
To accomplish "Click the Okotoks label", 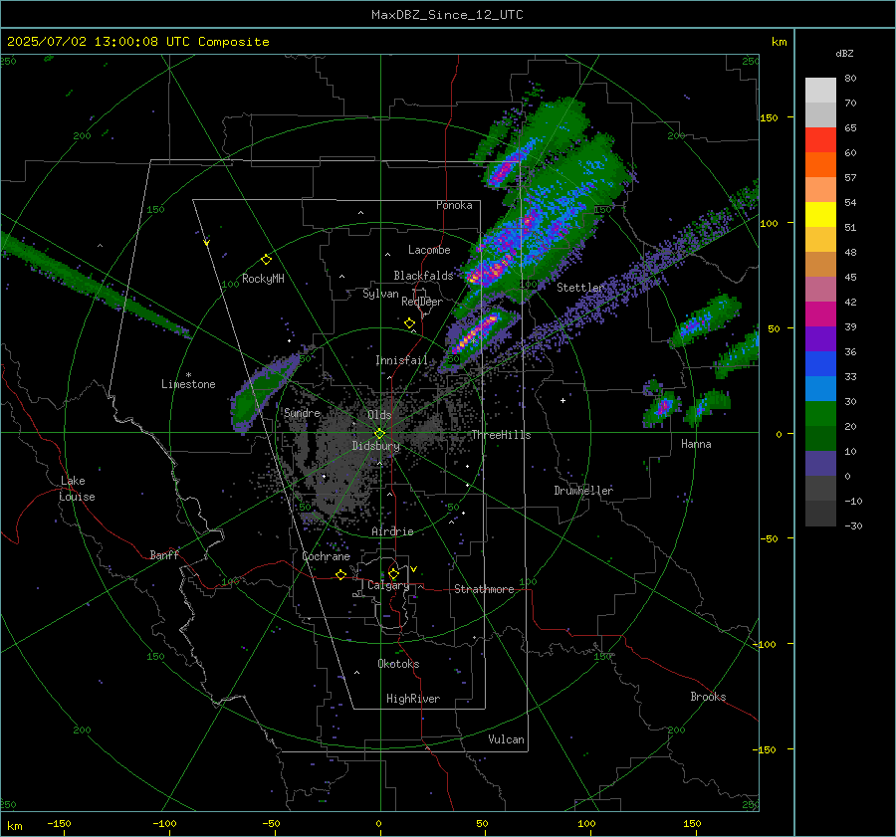I will pyautogui.click(x=398, y=664).
